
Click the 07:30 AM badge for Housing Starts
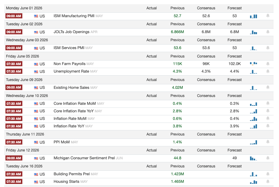pos(14,182)
